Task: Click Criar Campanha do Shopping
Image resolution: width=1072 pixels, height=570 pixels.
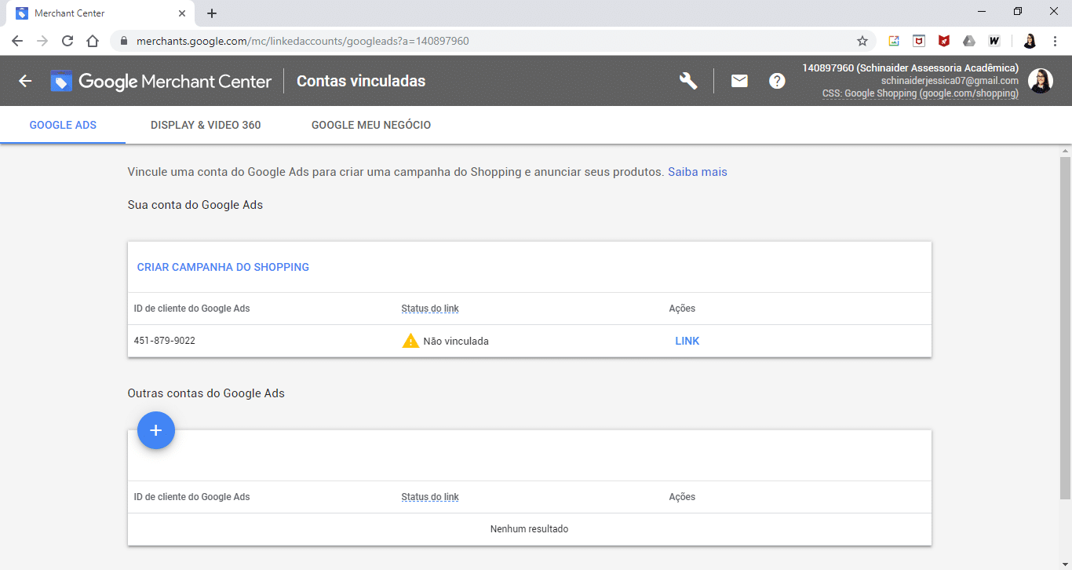Action: pyautogui.click(x=223, y=267)
